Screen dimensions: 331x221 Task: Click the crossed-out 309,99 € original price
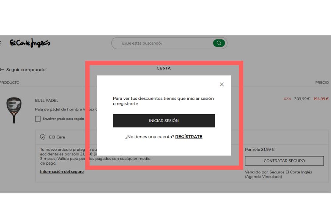pos(302,99)
